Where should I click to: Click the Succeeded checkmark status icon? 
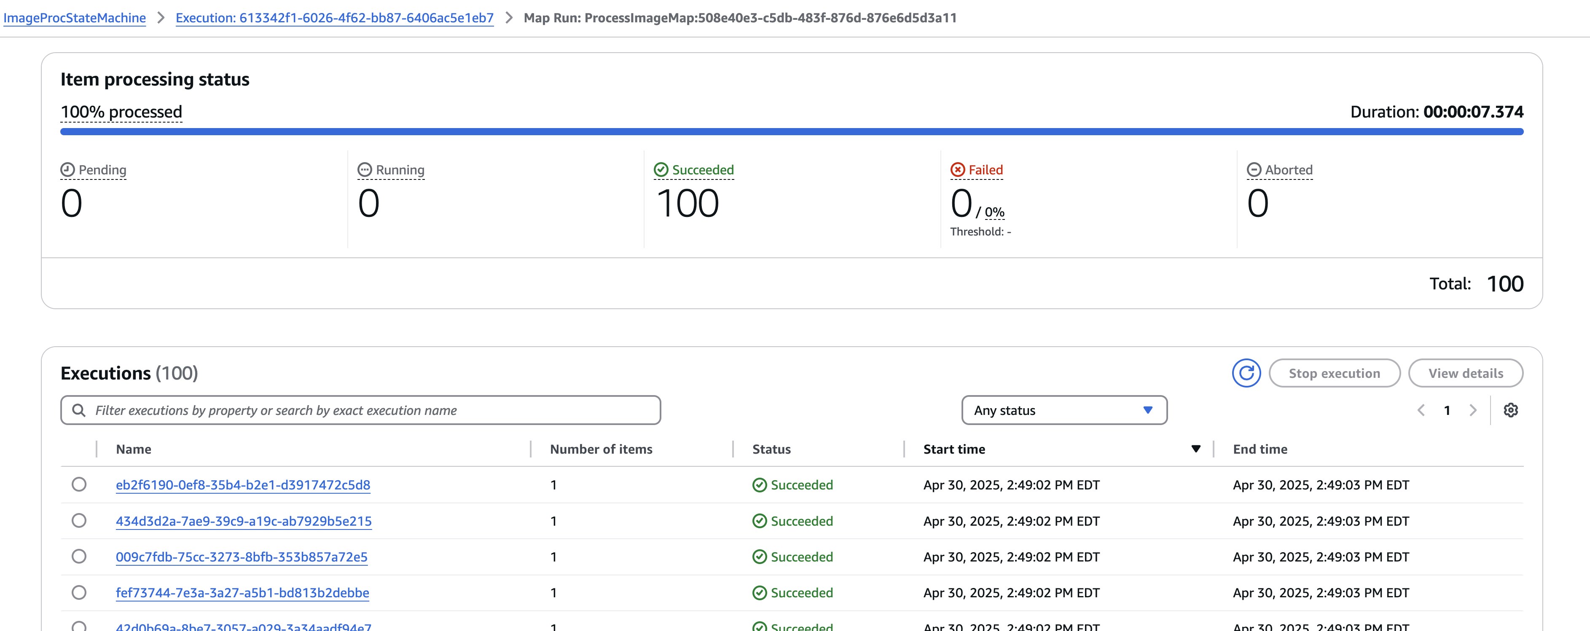click(661, 170)
